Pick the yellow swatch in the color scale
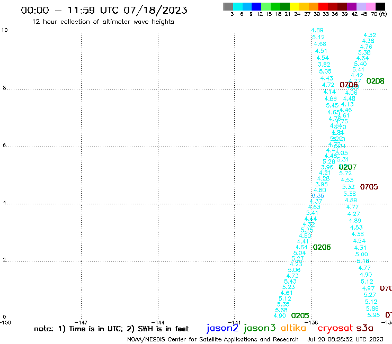 (x=295, y=6)
